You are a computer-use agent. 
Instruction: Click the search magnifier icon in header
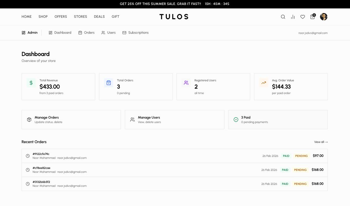pyautogui.click(x=283, y=17)
